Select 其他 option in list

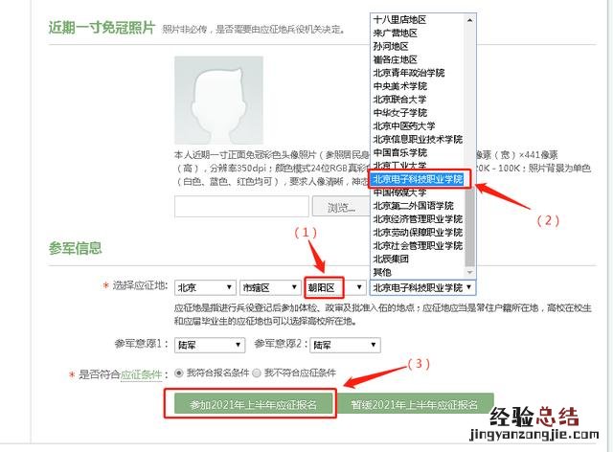click(418, 272)
